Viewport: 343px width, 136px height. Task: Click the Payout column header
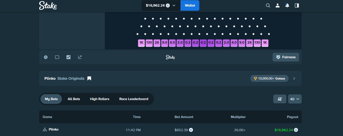(292, 117)
